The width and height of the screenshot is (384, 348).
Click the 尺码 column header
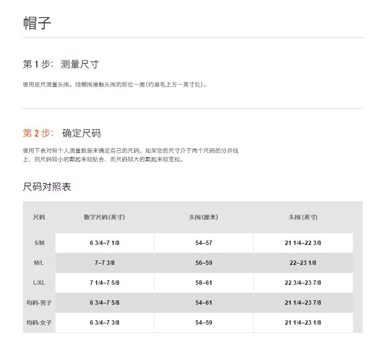tap(39, 217)
